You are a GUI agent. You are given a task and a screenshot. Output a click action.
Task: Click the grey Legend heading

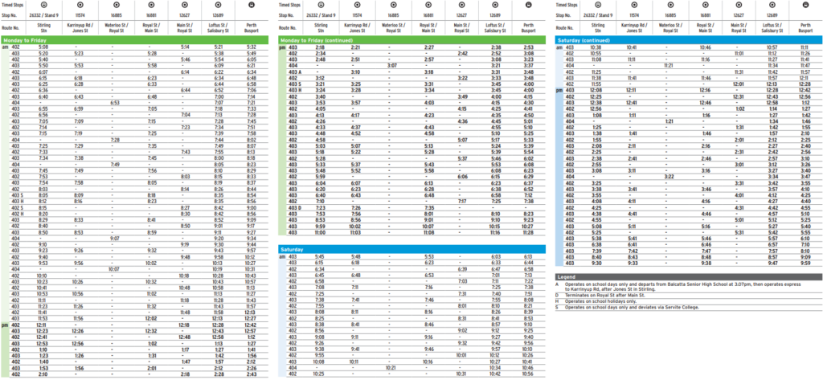(x=686, y=276)
